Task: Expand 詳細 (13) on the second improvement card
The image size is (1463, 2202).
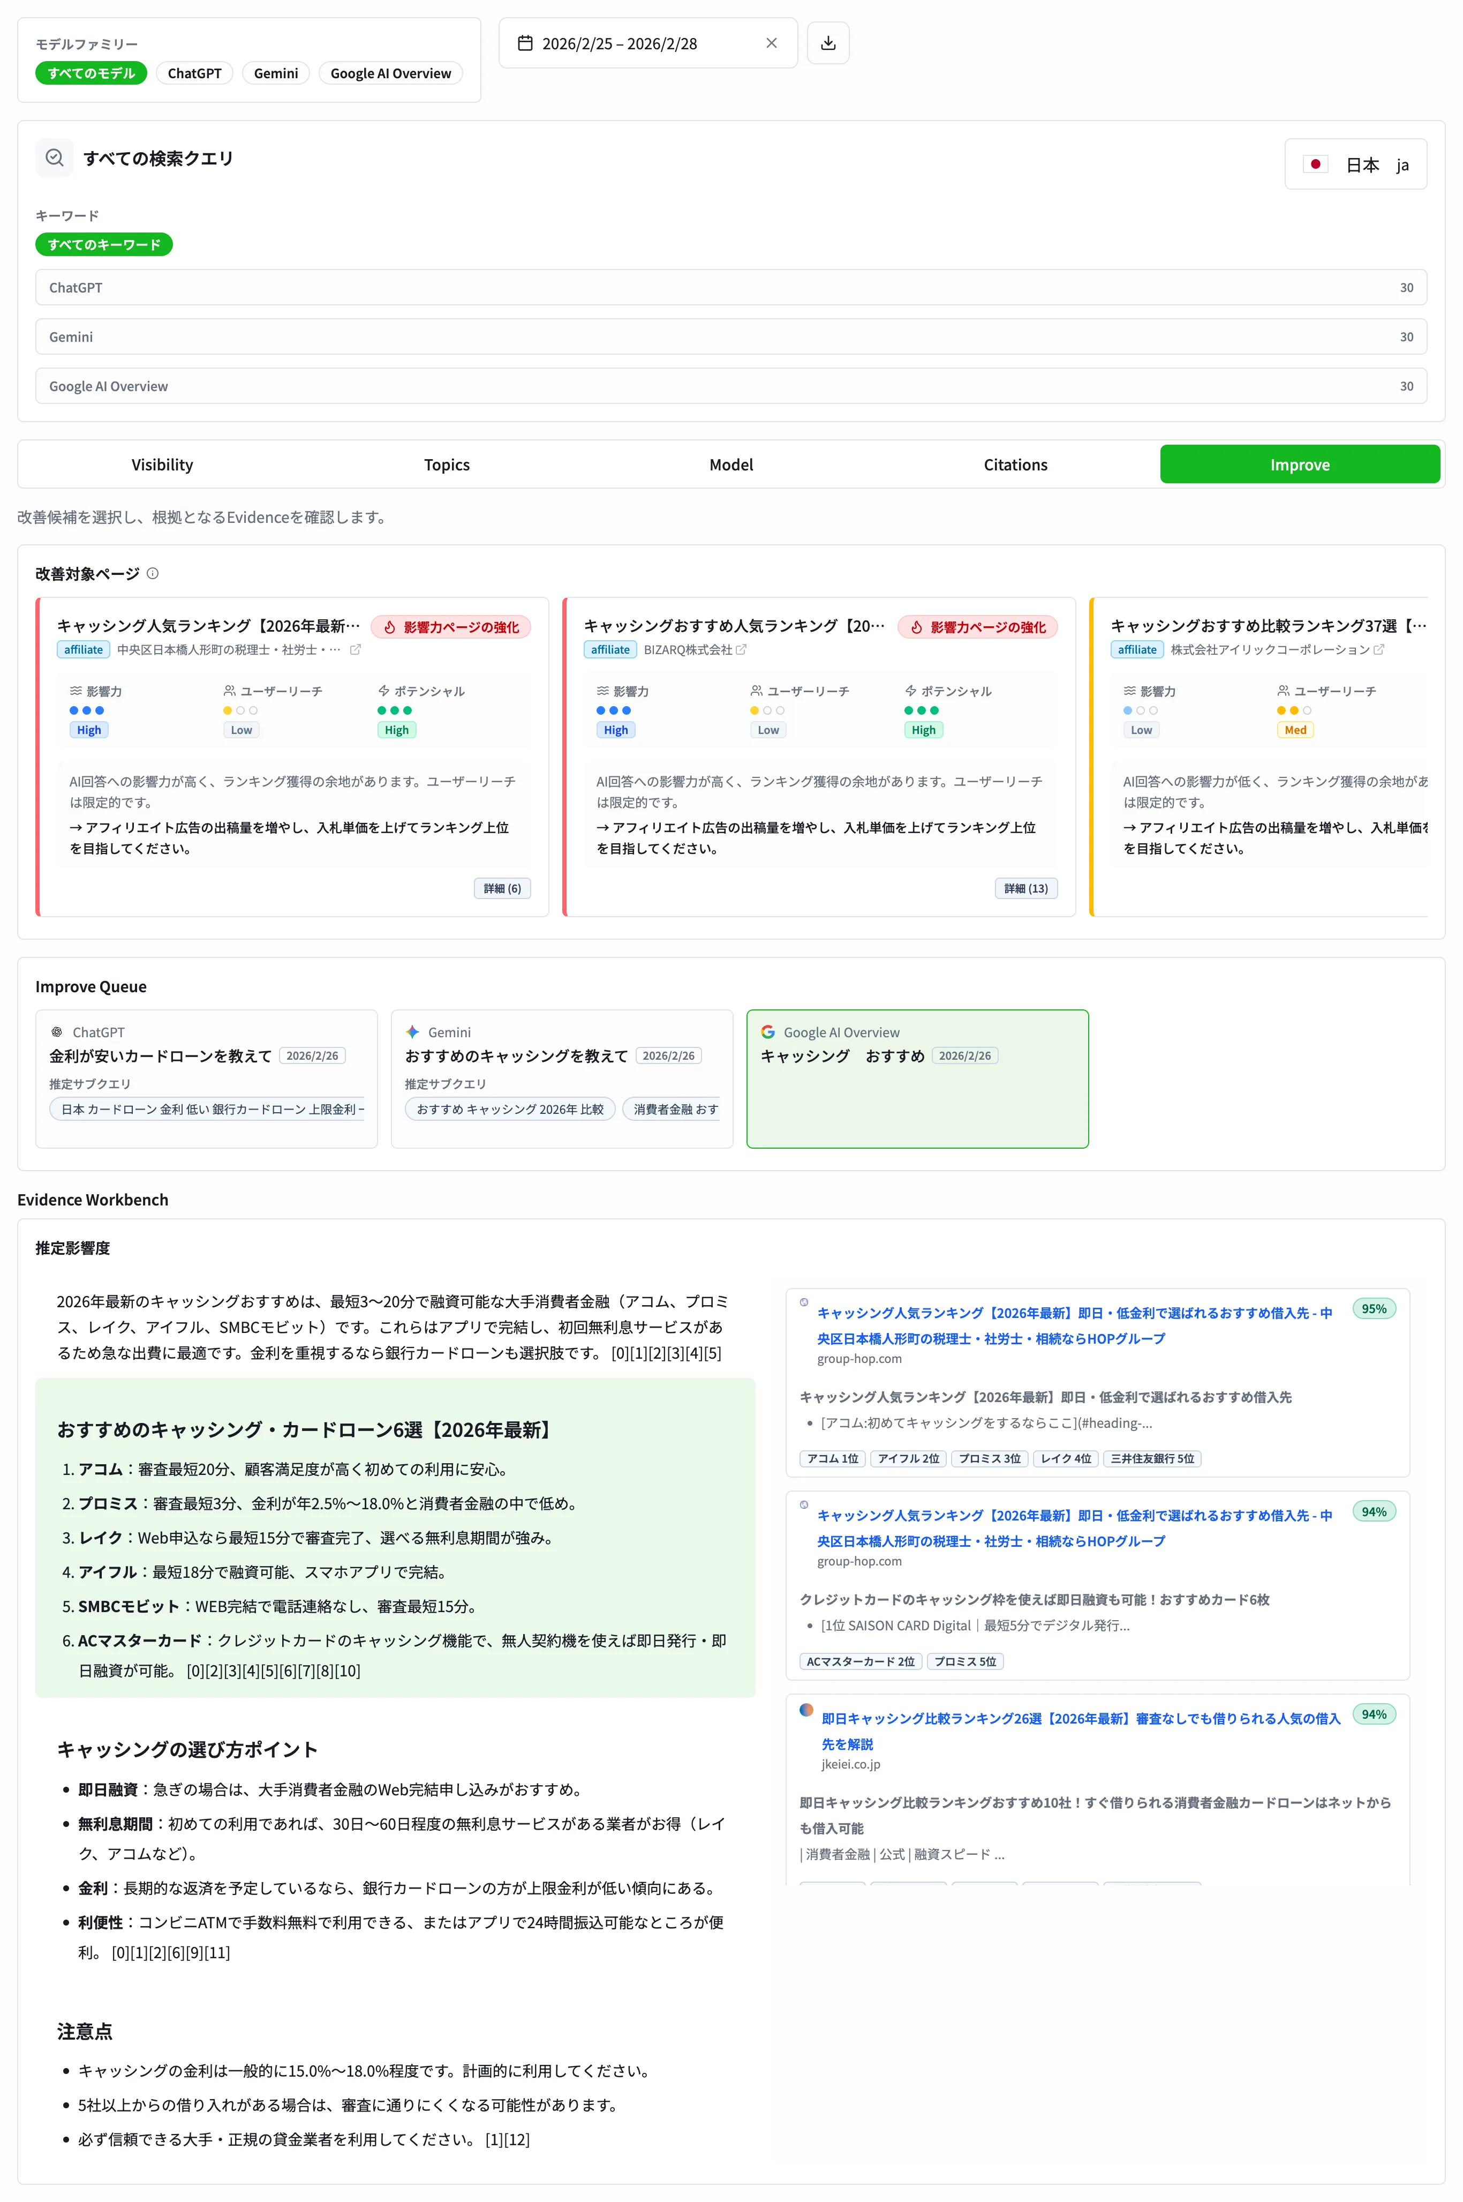Action: click(1027, 888)
